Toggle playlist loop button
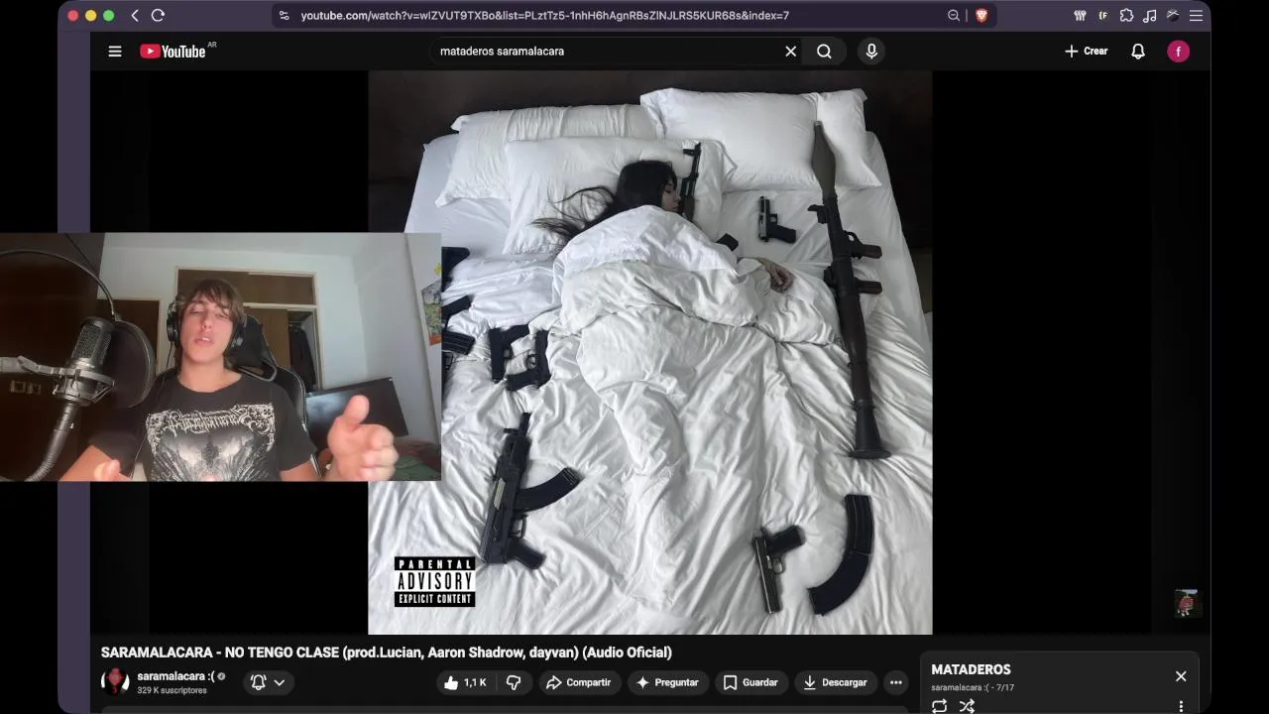The width and height of the screenshot is (1269, 714). (x=940, y=706)
